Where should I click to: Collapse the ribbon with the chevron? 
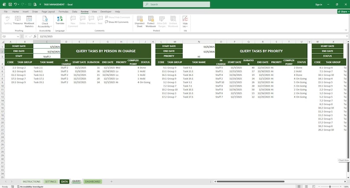click(x=346, y=30)
